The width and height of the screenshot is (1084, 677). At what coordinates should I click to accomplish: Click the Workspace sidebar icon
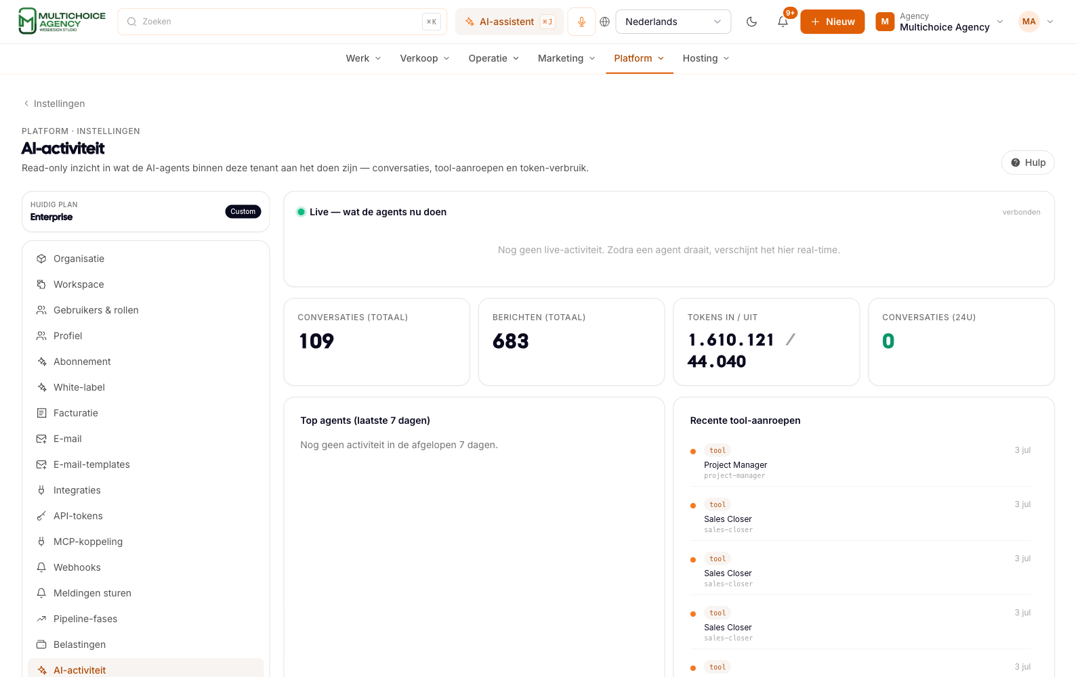(x=41, y=284)
